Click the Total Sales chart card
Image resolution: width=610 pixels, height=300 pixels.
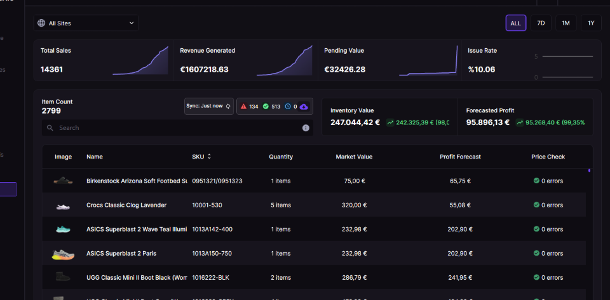(x=104, y=60)
